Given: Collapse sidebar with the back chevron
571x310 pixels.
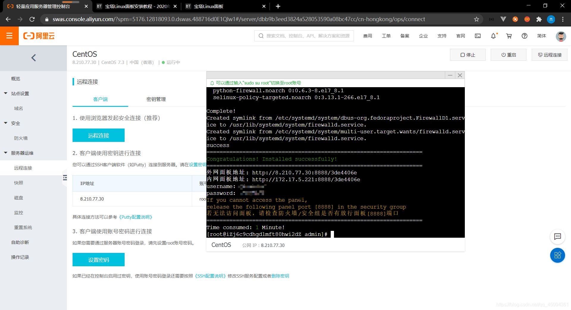Looking at the screenshot, I should 34,58.
